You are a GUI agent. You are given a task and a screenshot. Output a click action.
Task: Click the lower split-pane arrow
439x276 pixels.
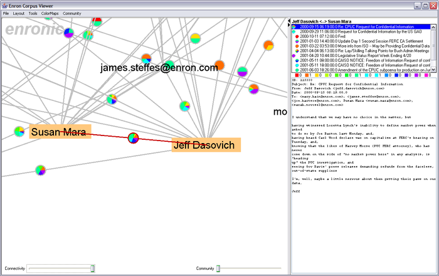tap(289, 25)
